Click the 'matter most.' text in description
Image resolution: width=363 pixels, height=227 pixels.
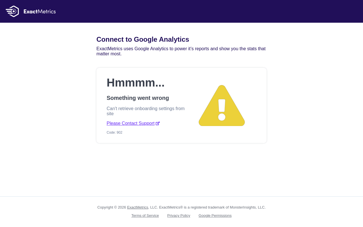[x=109, y=54]
